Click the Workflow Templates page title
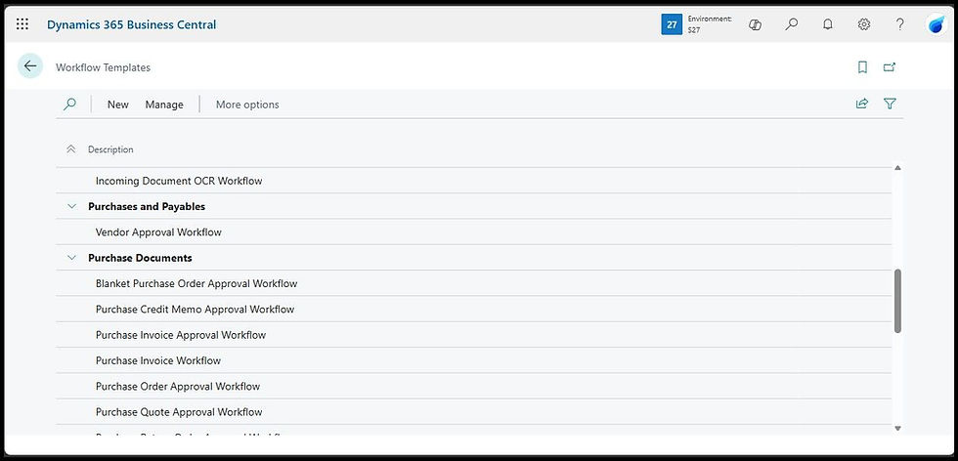 (x=104, y=67)
